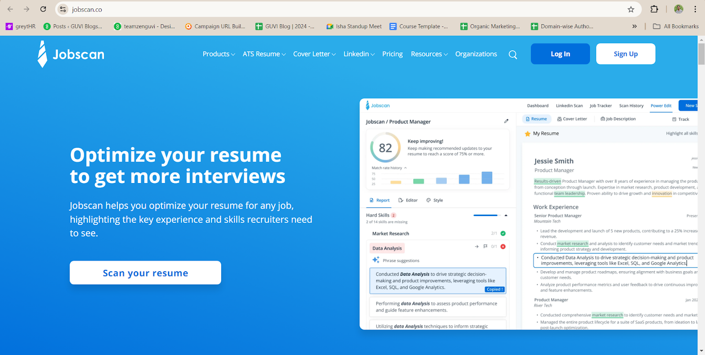705x355 pixels.
Task: Open the Organic Marketing bookmark
Action: click(490, 26)
